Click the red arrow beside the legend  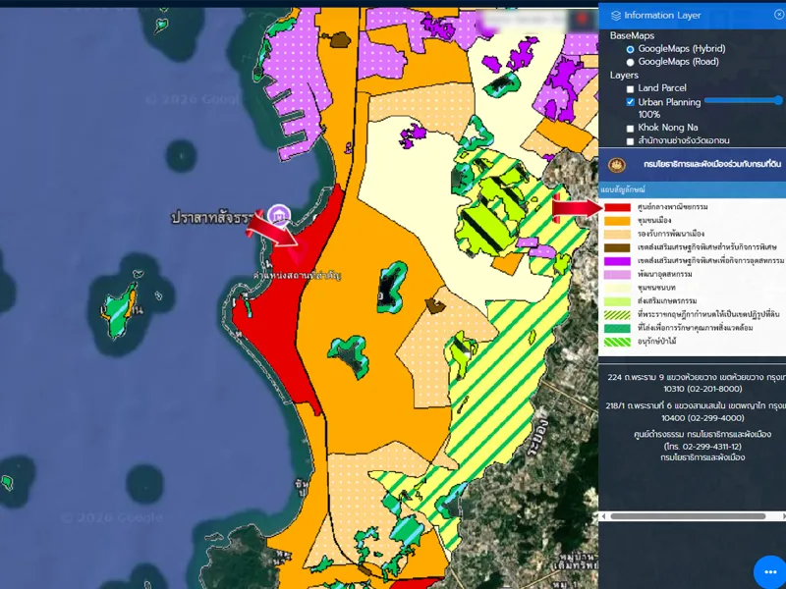click(576, 207)
